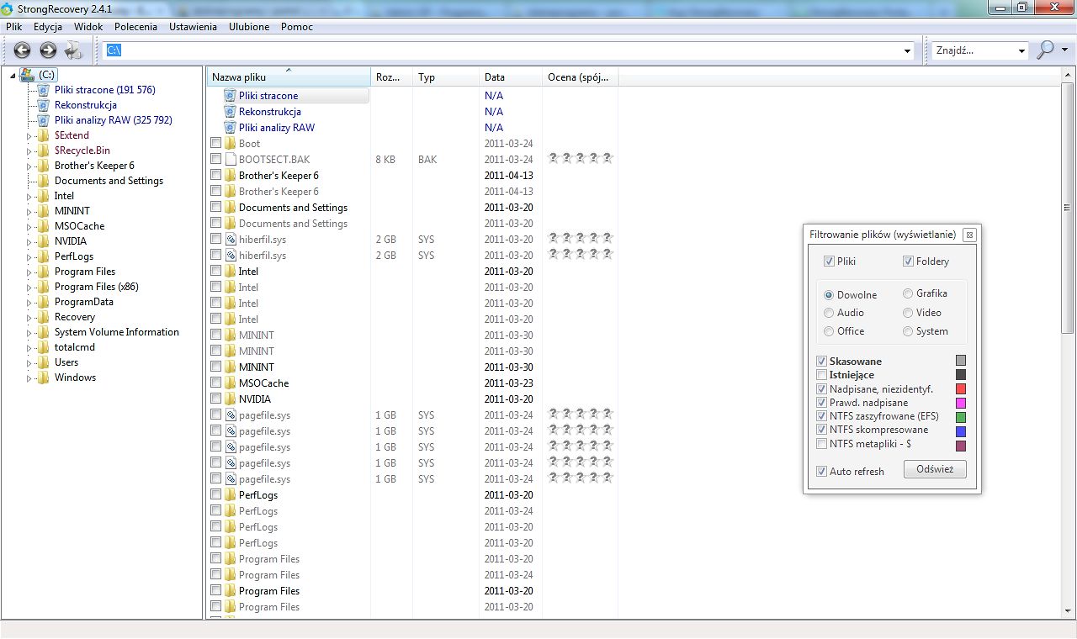Open the Znajdź search dropdown
The height and width of the screenshot is (639, 1077).
pos(1021,51)
